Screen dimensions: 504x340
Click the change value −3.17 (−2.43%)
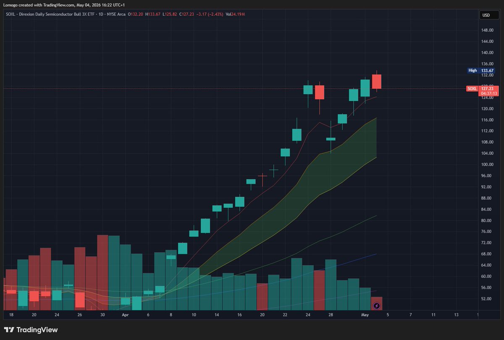(x=210, y=14)
